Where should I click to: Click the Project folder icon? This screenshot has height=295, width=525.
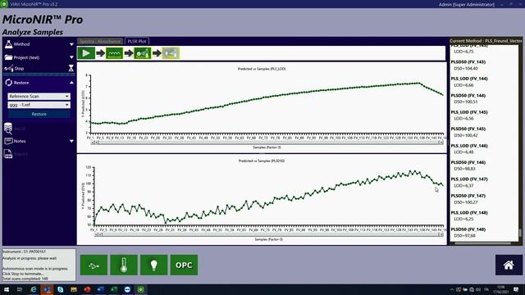coord(8,57)
